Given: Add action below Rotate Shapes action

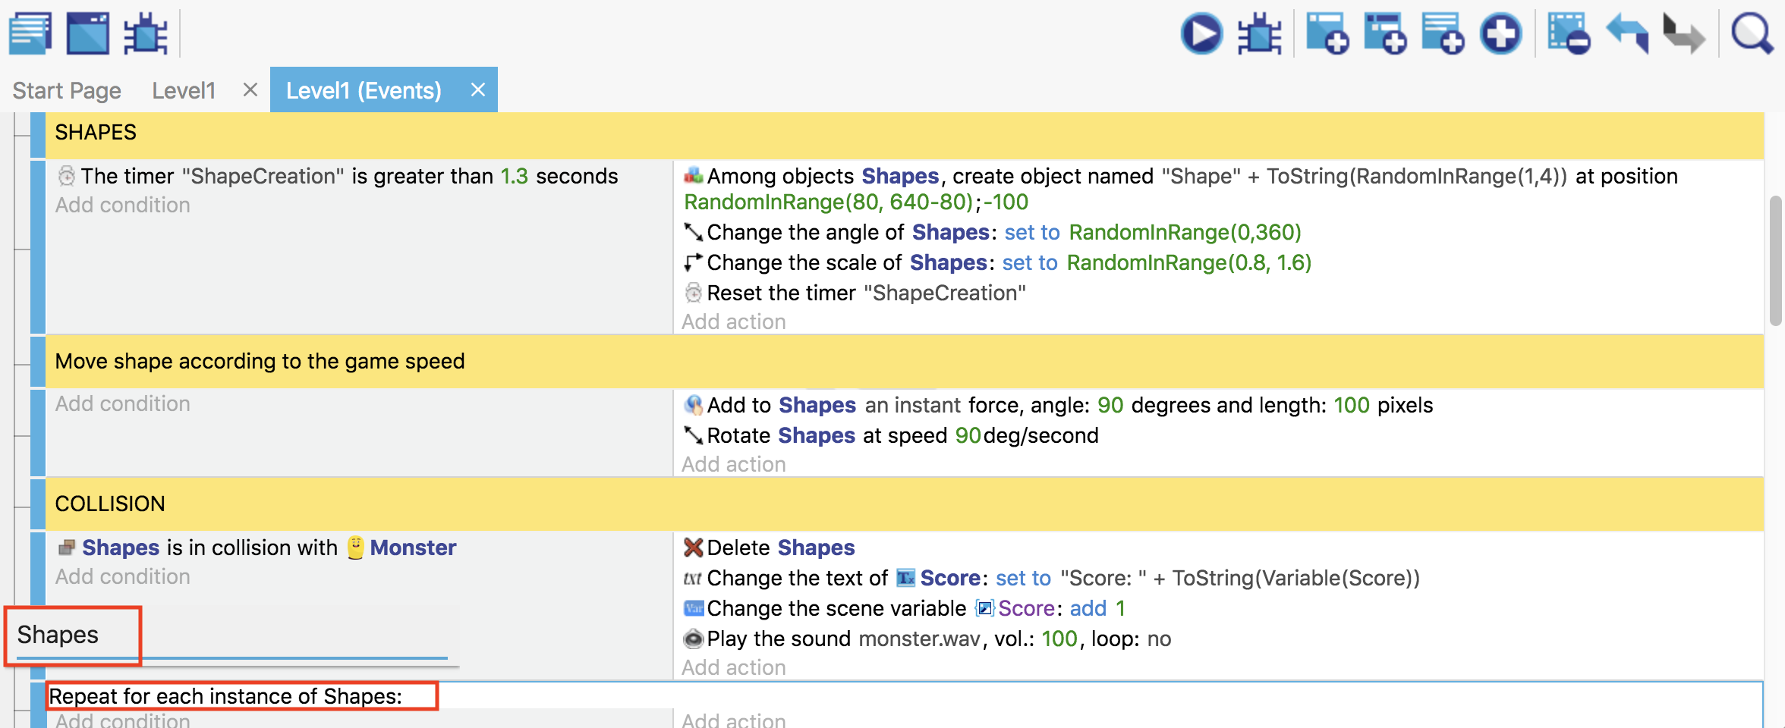Looking at the screenshot, I should [x=733, y=464].
